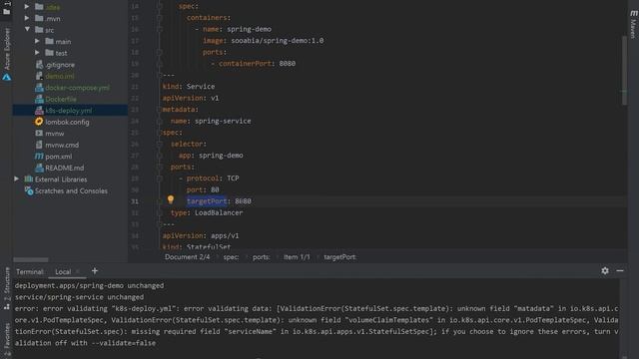The width and height of the screenshot is (639, 359).
Task: Click the lombok.config file icon
Action: tap(39, 122)
